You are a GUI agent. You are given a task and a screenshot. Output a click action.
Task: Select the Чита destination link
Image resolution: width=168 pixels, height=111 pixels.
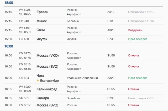coord(40,75)
